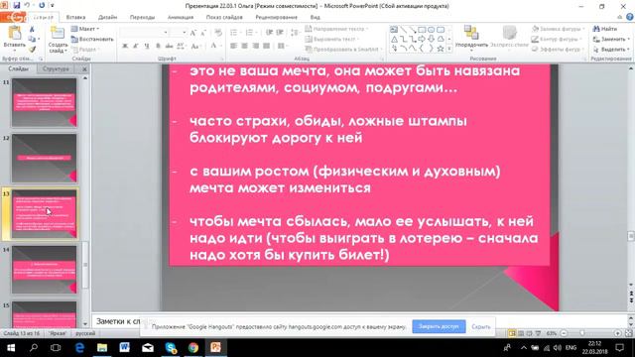Open the Рецензирование ribbon tab
635x357 pixels.
click(276, 18)
